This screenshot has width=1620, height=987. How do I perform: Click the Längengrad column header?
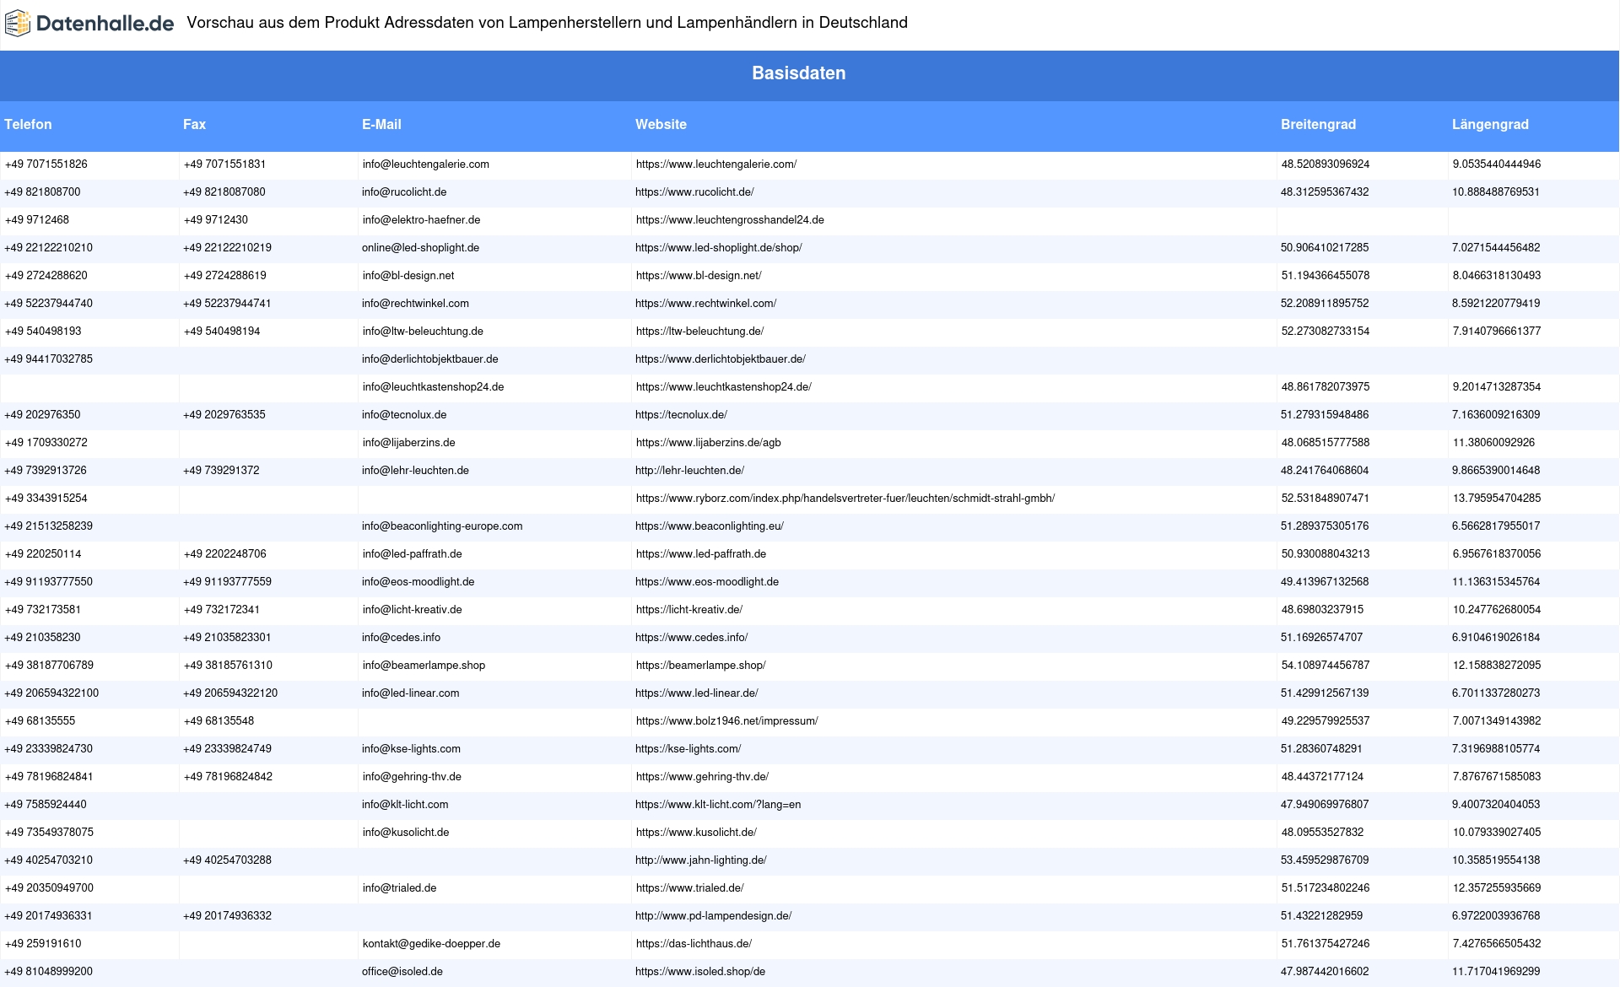[1490, 124]
